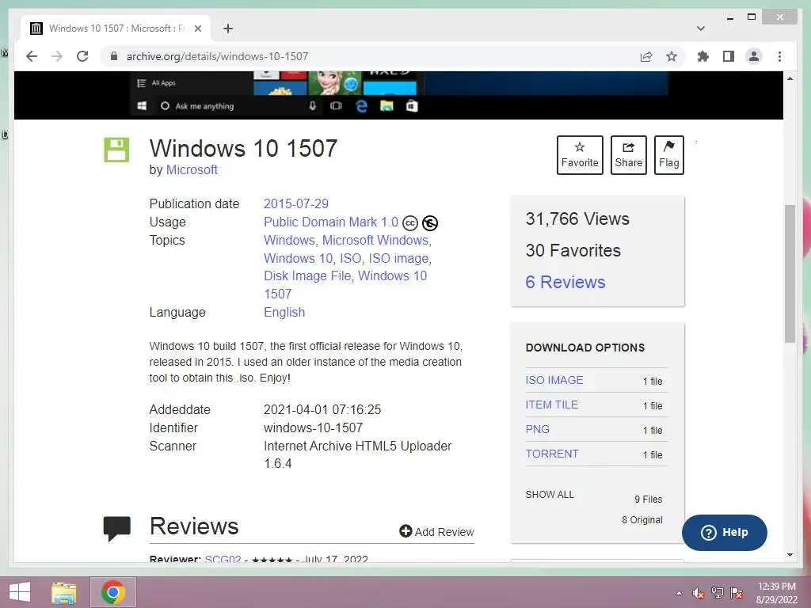Bookmark this page with the star icon
The image size is (811, 608).
click(672, 56)
